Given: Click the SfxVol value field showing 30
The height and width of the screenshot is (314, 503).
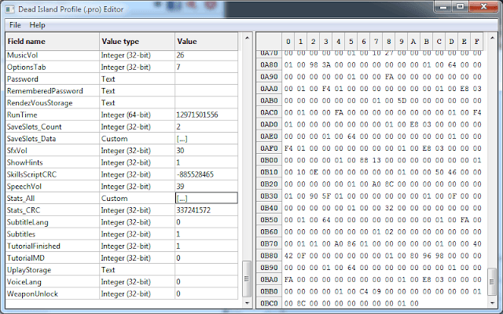Looking at the screenshot, I should click(x=205, y=150).
